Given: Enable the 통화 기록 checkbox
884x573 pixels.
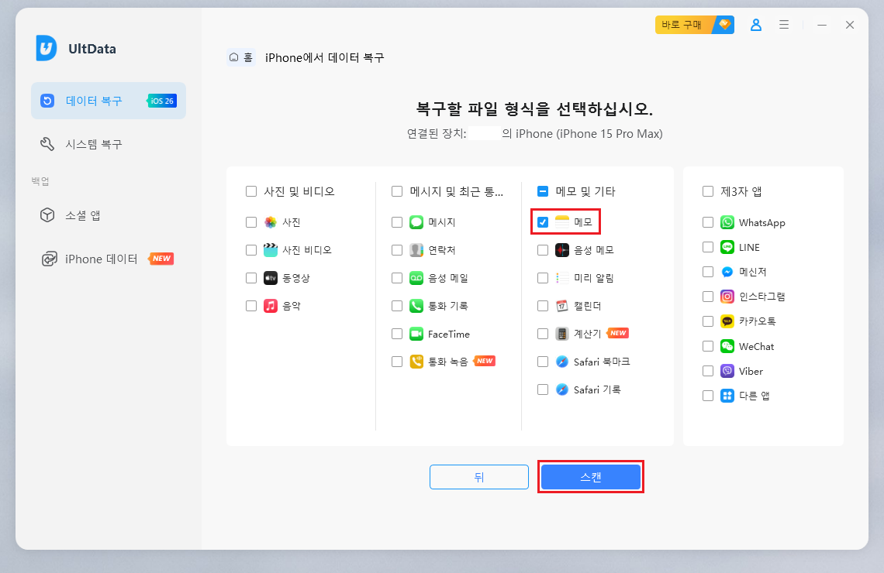Looking at the screenshot, I should click(x=397, y=306).
